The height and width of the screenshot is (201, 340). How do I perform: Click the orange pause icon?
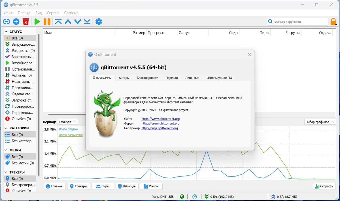(47, 22)
